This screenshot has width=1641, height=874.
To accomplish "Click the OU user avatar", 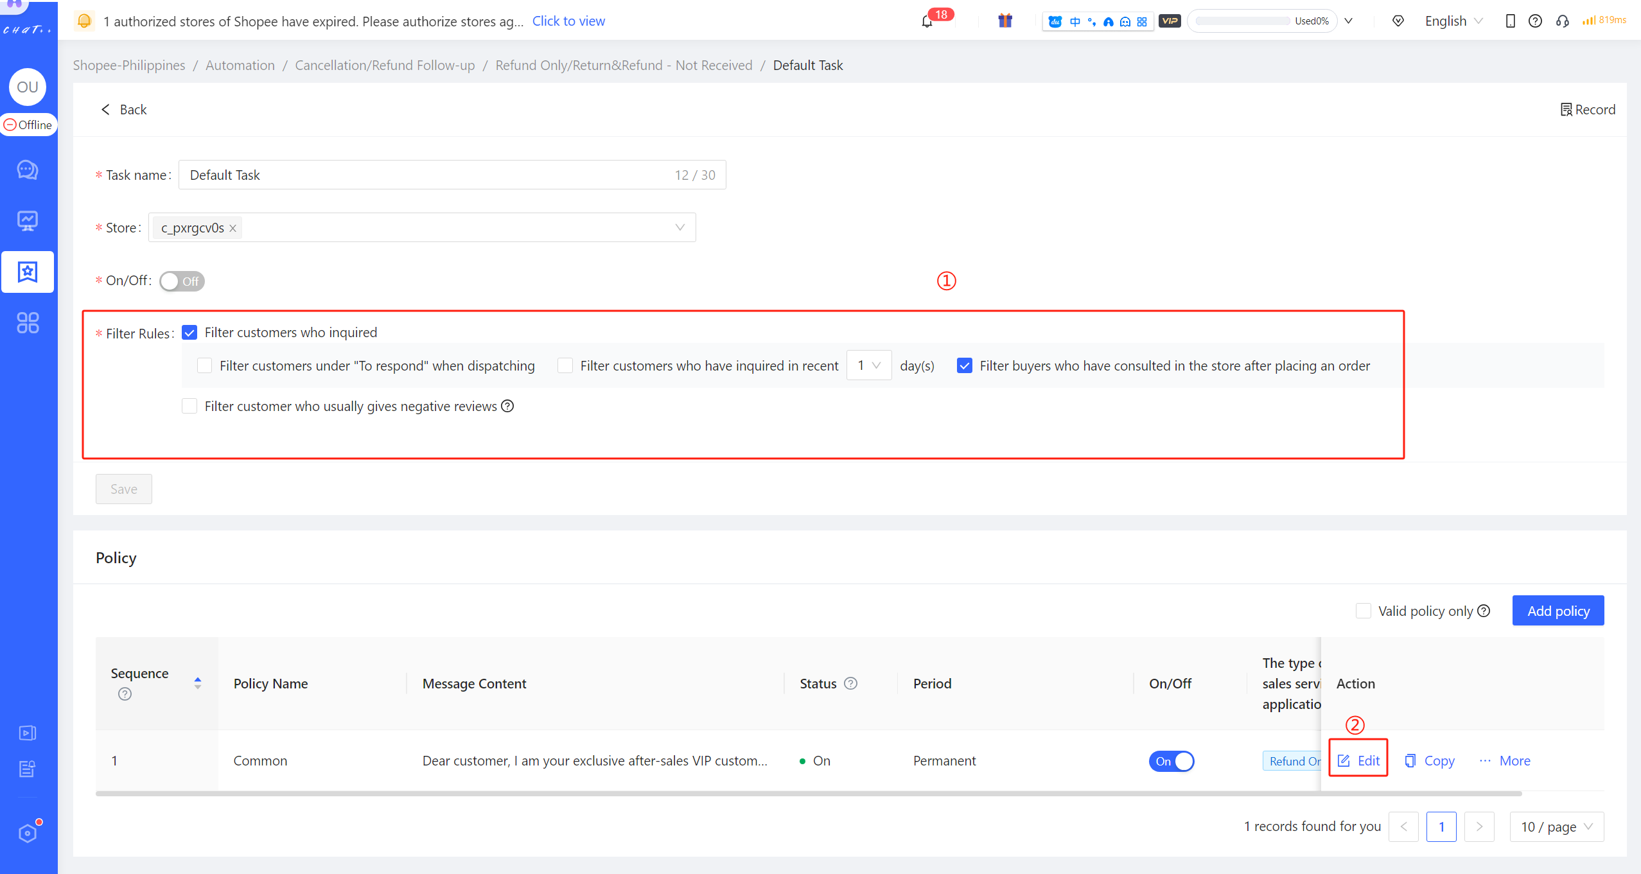I will click(x=28, y=87).
